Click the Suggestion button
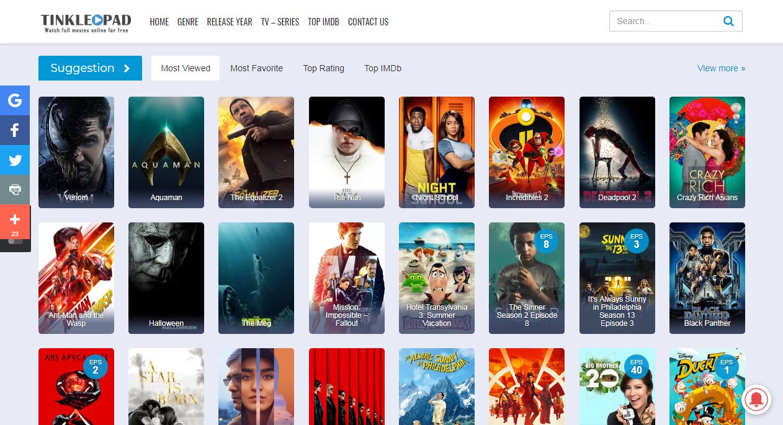This screenshot has width=783, height=425. point(90,68)
